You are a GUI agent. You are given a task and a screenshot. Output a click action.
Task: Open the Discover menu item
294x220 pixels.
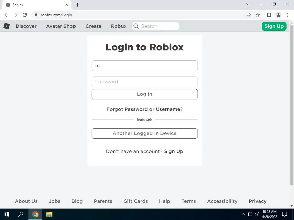coord(26,26)
